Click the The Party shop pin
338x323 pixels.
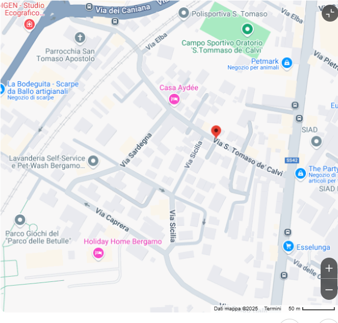click(301, 173)
